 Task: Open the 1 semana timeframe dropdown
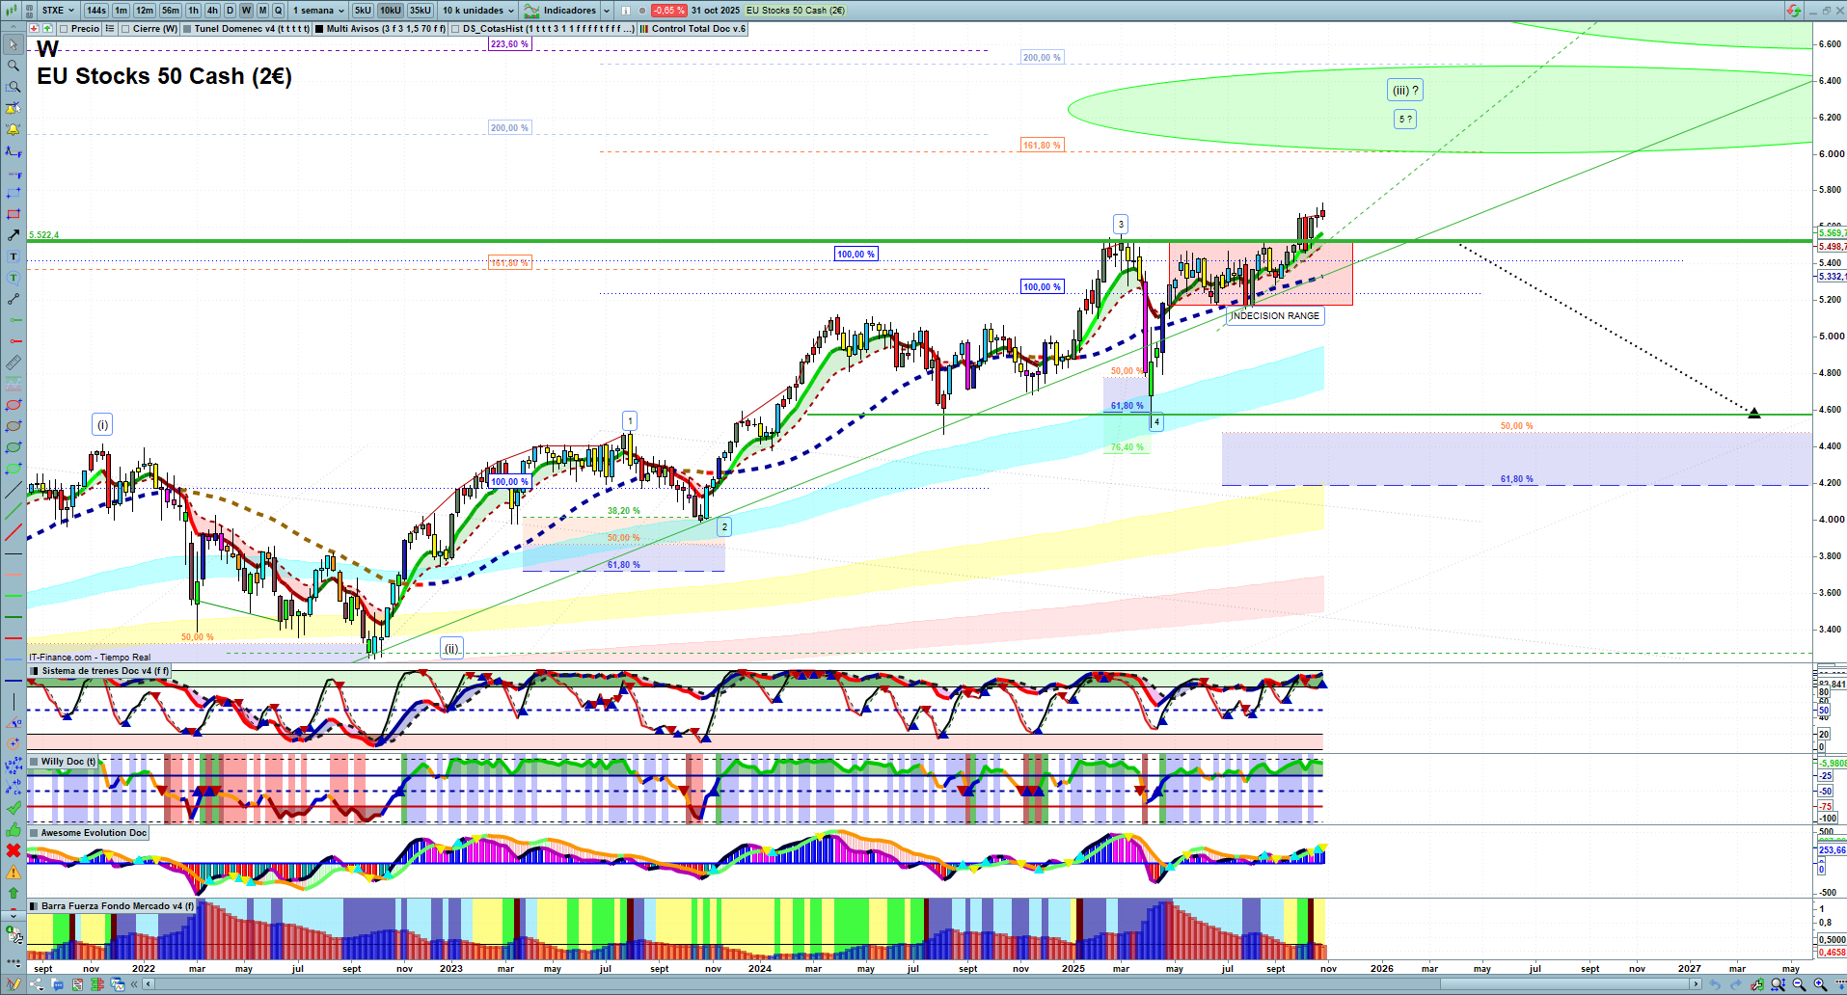pyautogui.click(x=318, y=11)
